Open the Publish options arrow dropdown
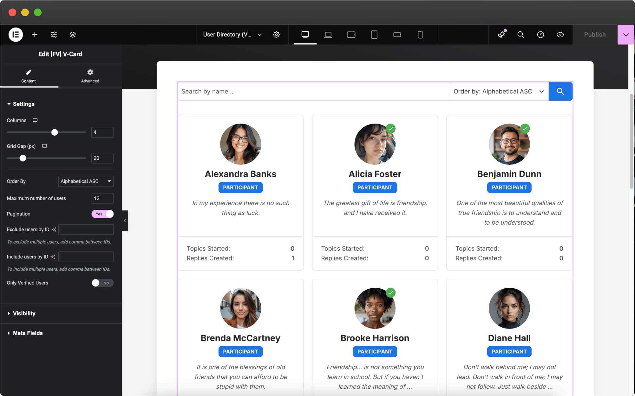This screenshot has height=396, width=635. [626, 35]
